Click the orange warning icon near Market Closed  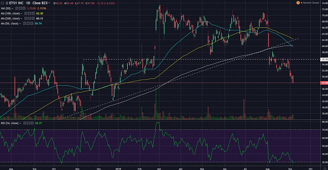point(297,3)
